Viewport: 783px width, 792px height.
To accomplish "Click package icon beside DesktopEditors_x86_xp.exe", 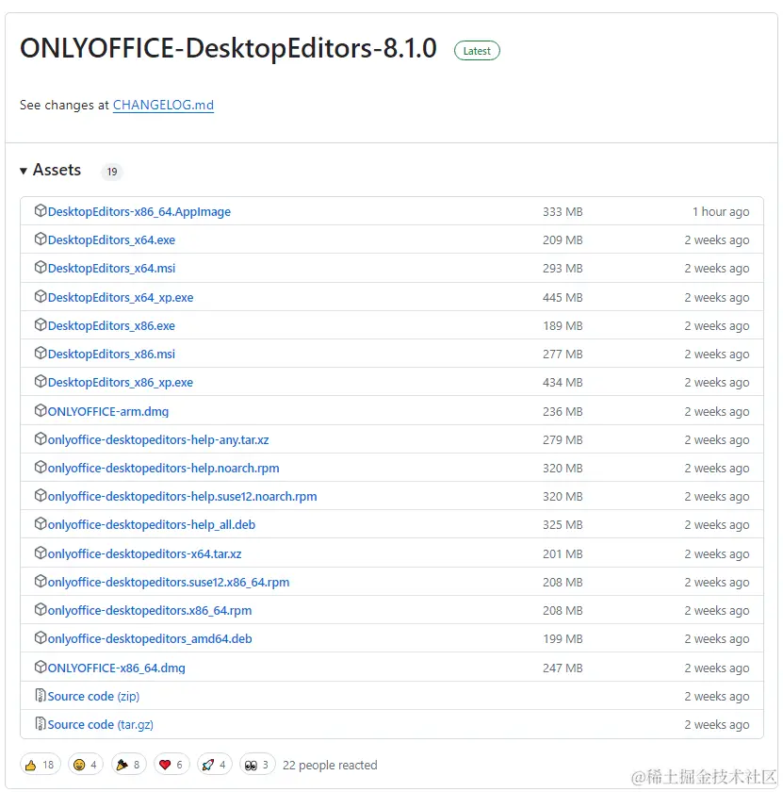I will pos(41,381).
